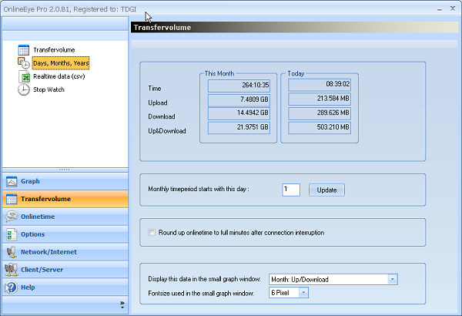
Task: Open the Help section
Action: tap(65, 287)
